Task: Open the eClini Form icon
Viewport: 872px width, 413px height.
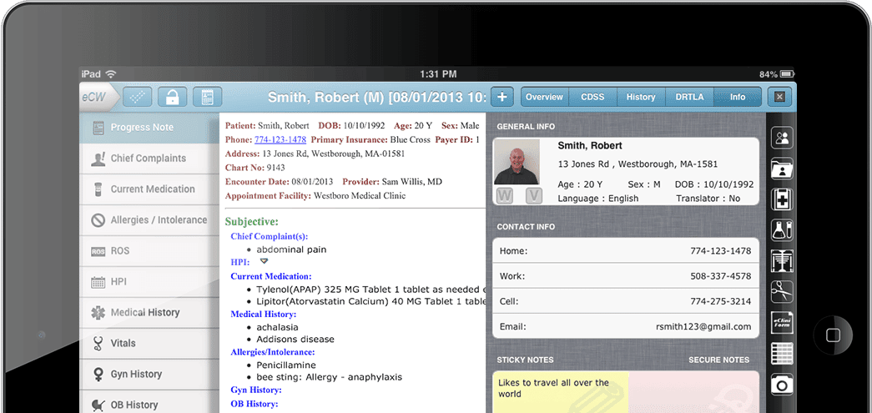Action: [x=782, y=322]
